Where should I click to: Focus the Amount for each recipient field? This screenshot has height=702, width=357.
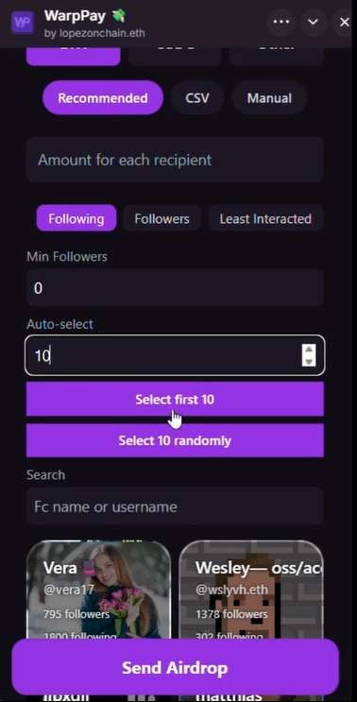(175, 160)
